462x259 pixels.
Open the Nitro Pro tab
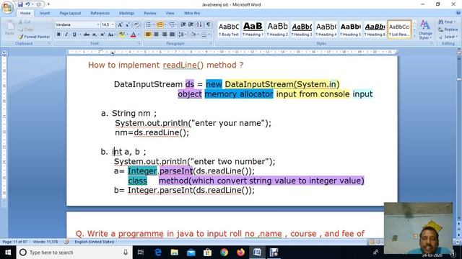192,13
